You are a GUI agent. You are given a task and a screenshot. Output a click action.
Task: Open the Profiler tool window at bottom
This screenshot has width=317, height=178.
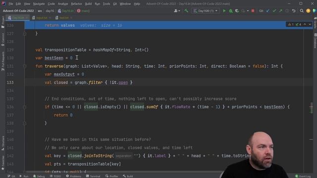[x=111, y=176]
